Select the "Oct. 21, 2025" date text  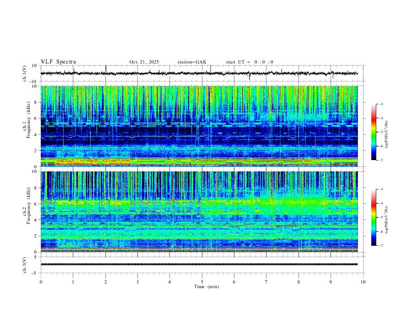click(144, 62)
